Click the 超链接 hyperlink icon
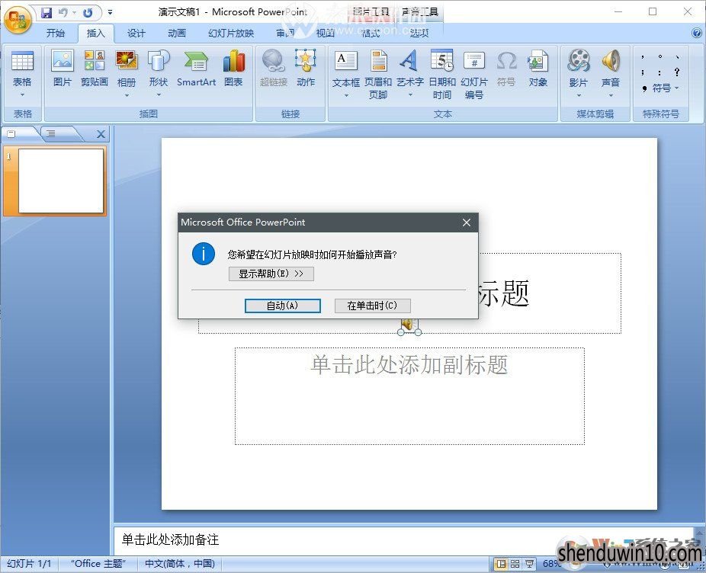Viewport: 706px width, 573px height. click(273, 61)
